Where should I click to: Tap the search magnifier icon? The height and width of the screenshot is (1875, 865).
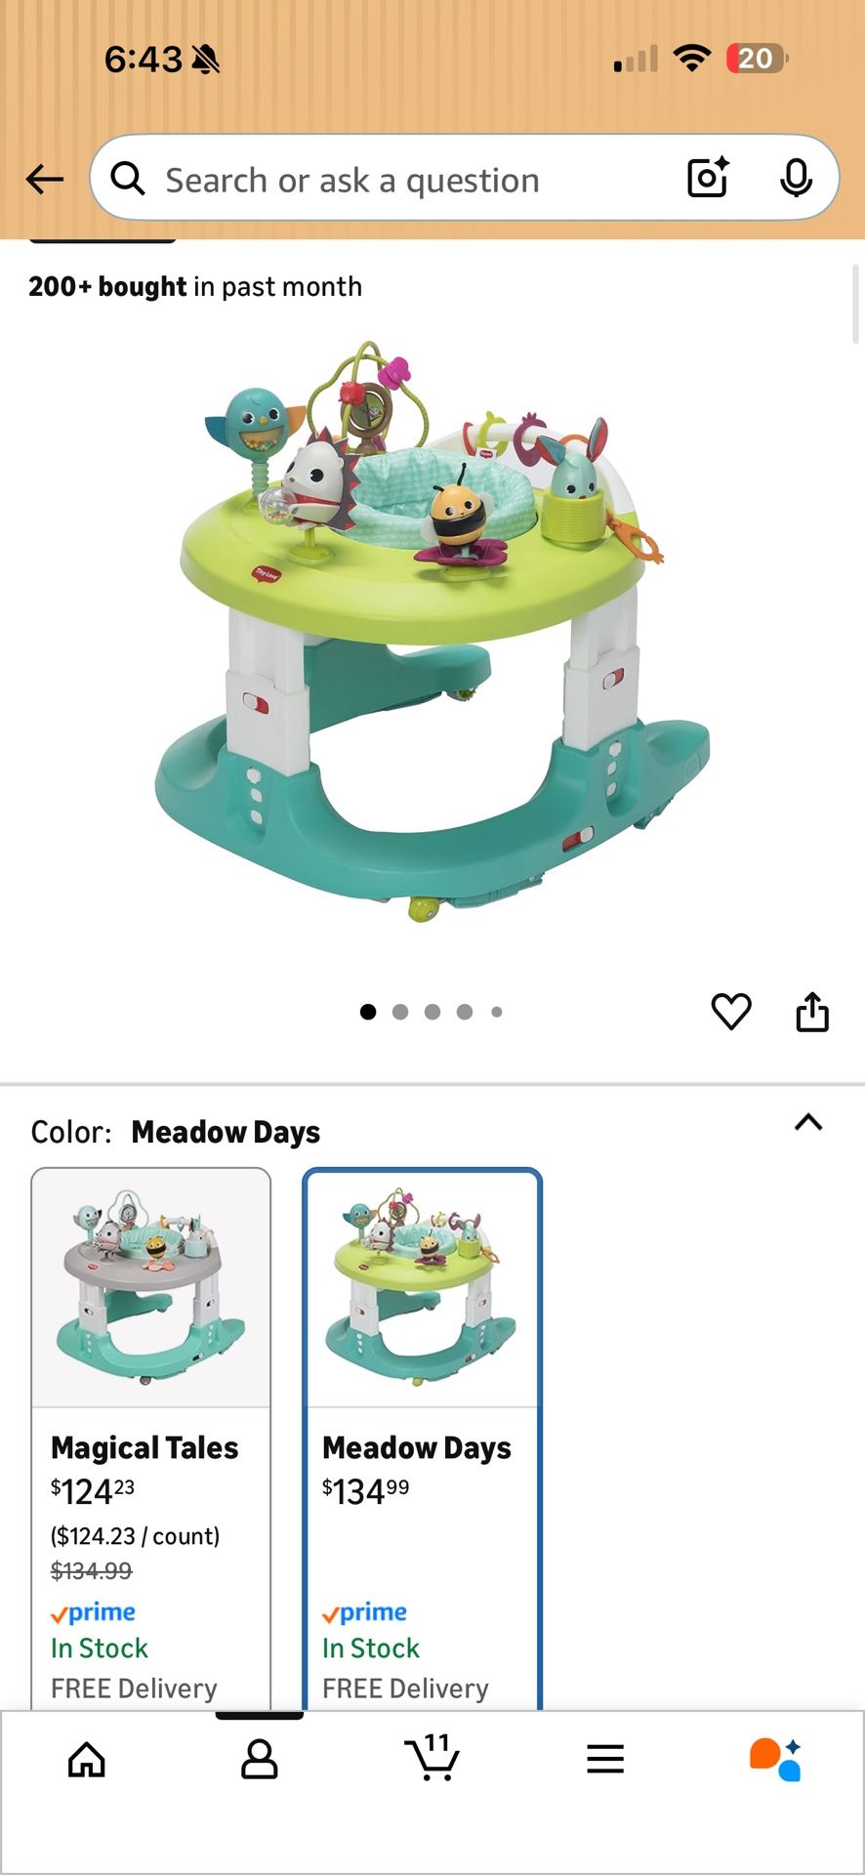(x=128, y=179)
